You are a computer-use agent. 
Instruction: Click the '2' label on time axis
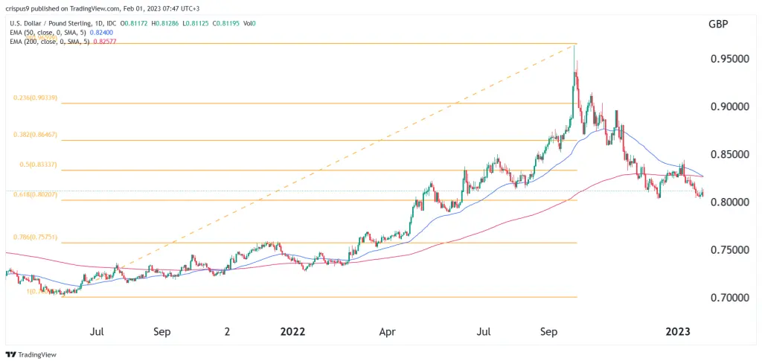227,332
